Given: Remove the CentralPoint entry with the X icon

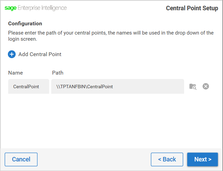Looking at the screenshot, I should point(206,86).
